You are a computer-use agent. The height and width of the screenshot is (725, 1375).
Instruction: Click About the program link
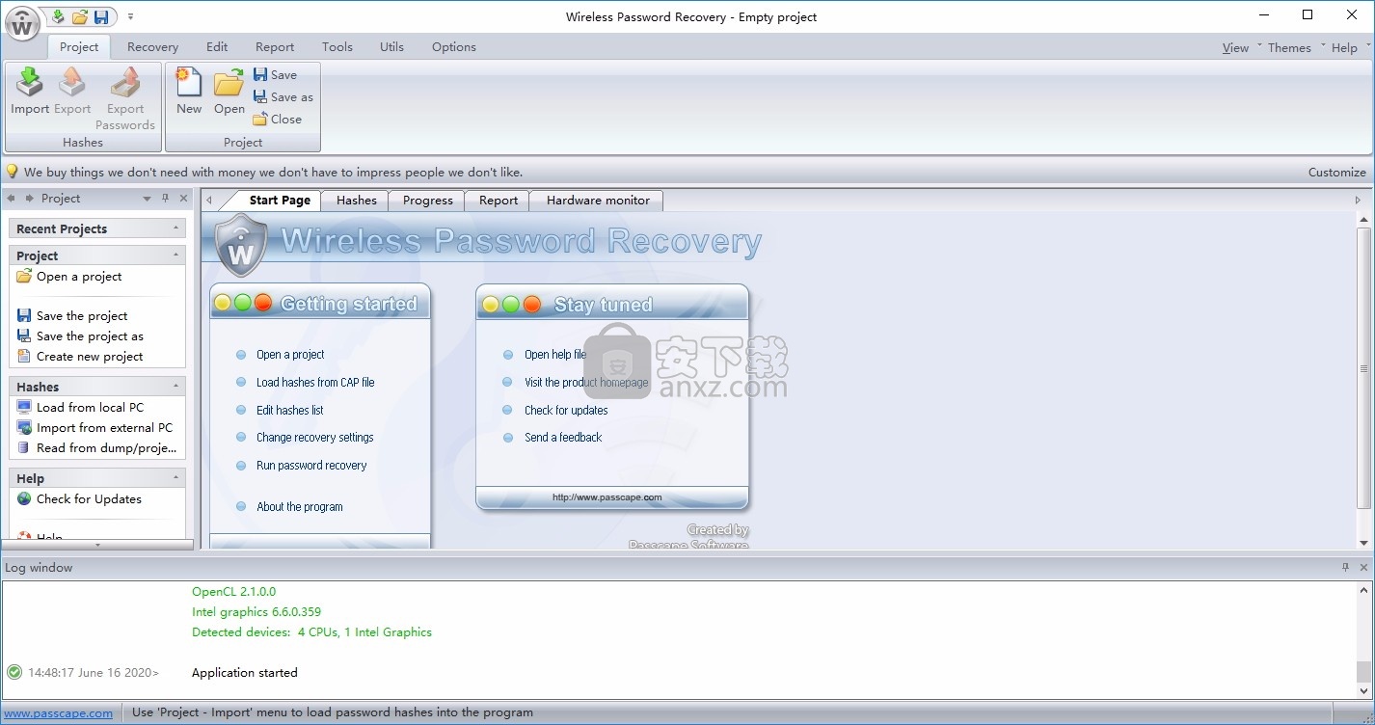(x=299, y=506)
